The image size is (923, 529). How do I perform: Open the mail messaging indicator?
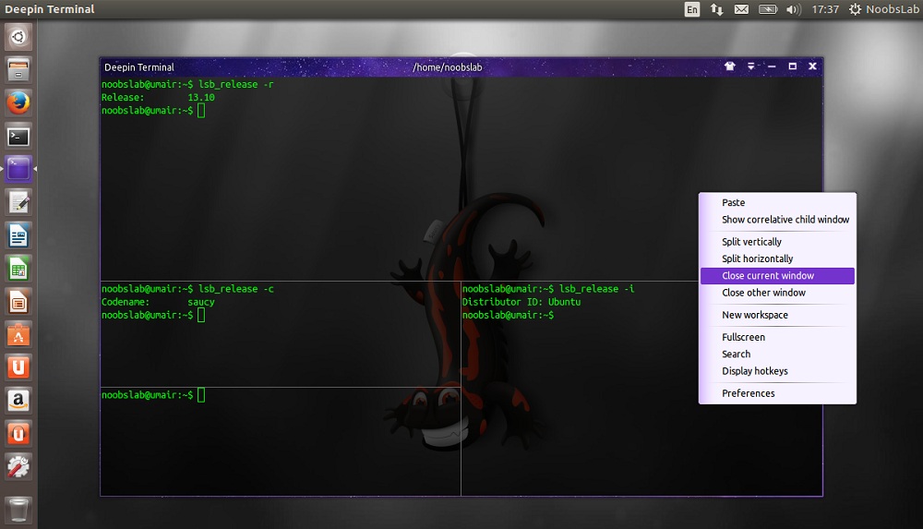tap(742, 9)
